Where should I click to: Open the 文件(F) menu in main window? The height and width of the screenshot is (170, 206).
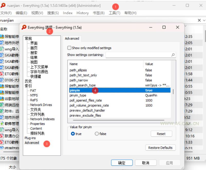[x=6, y=13]
